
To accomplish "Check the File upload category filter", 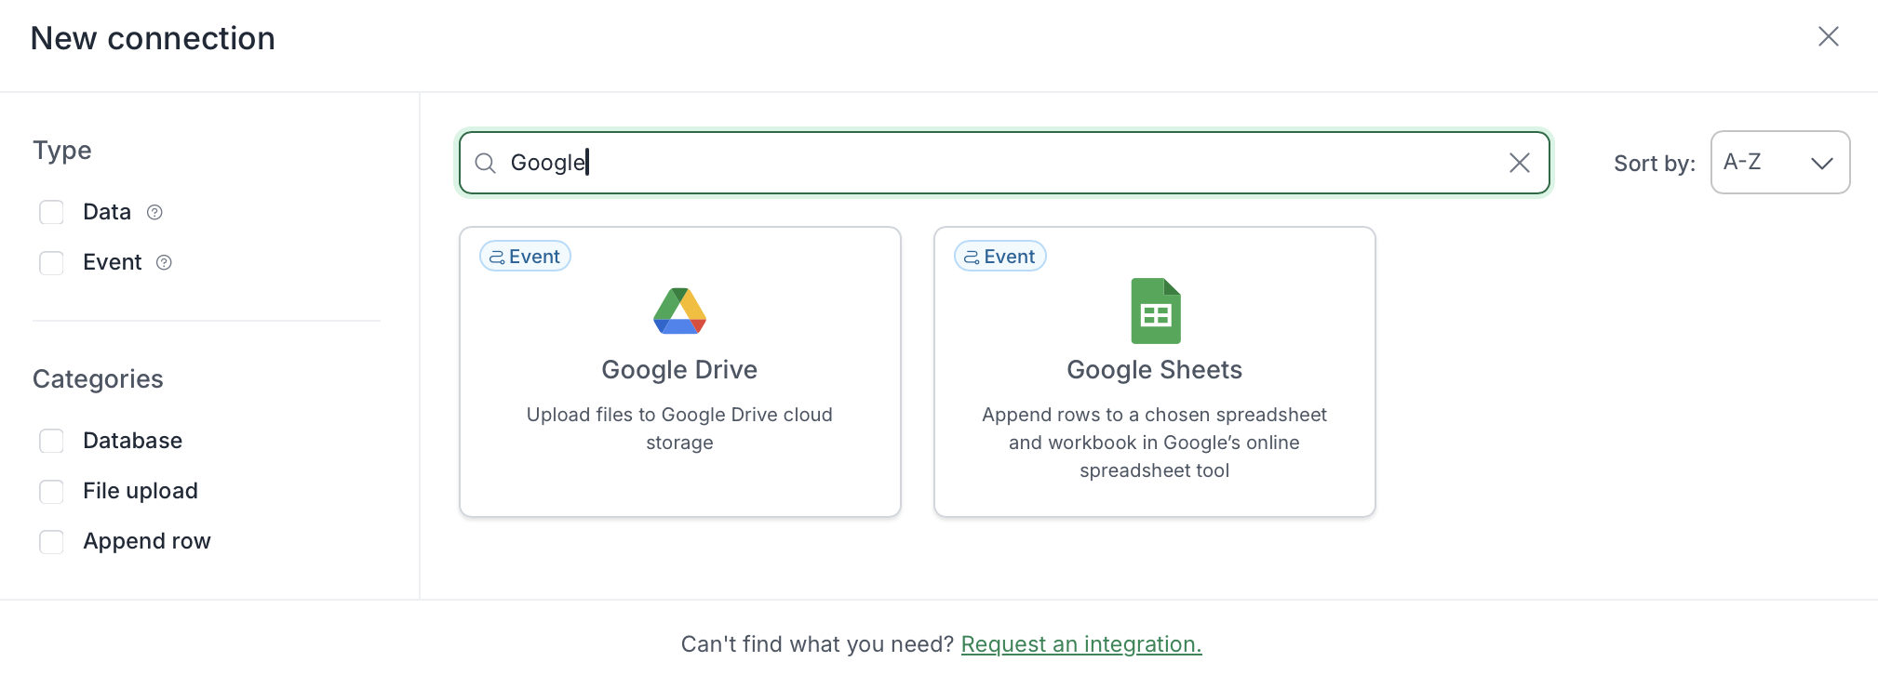I will tap(51, 491).
